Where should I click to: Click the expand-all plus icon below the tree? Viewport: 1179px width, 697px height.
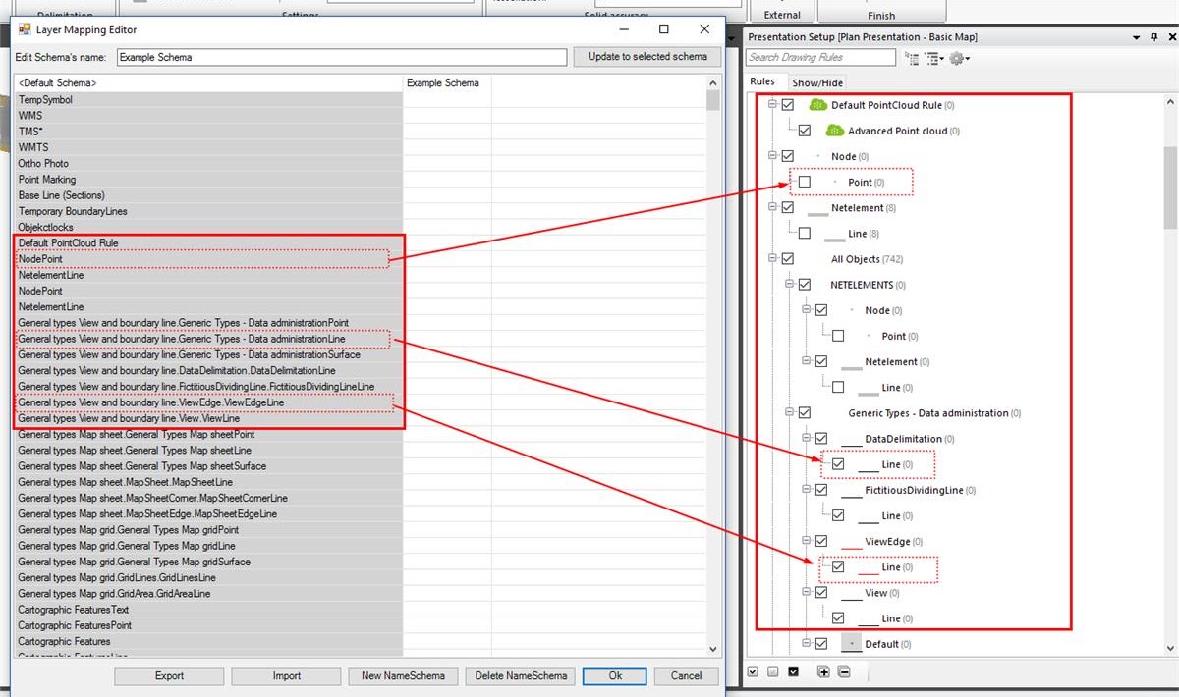click(x=823, y=671)
